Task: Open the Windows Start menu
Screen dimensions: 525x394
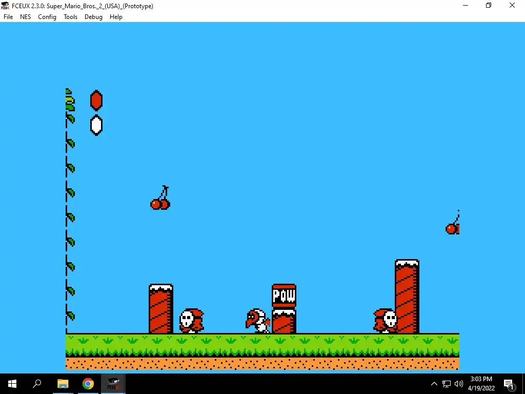Action: (x=12, y=384)
